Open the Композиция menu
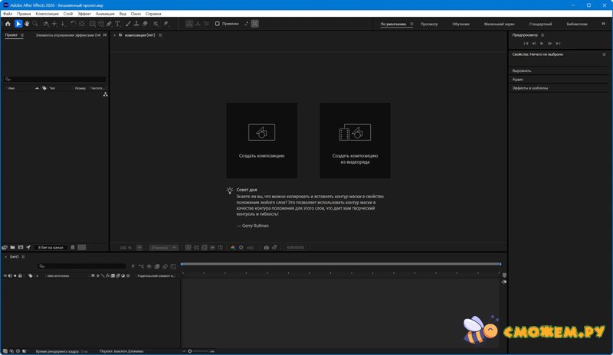 pyautogui.click(x=47, y=14)
